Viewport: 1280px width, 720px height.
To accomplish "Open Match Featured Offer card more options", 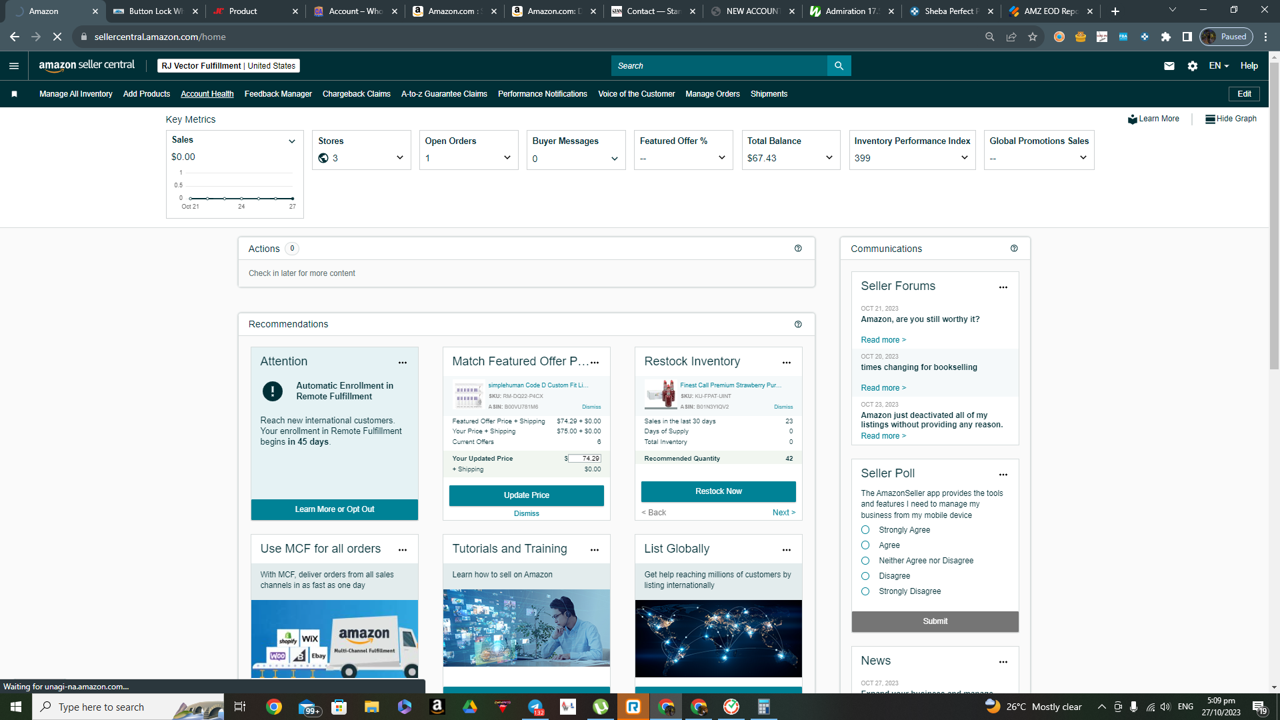I will point(595,363).
